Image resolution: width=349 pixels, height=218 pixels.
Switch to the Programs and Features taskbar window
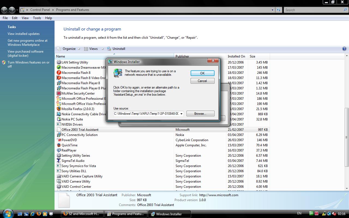(126, 214)
